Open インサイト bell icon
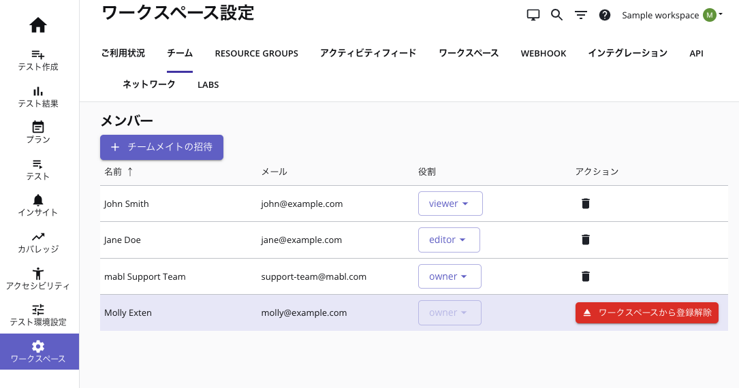Viewport: 739px width, 388px height. tap(38, 205)
